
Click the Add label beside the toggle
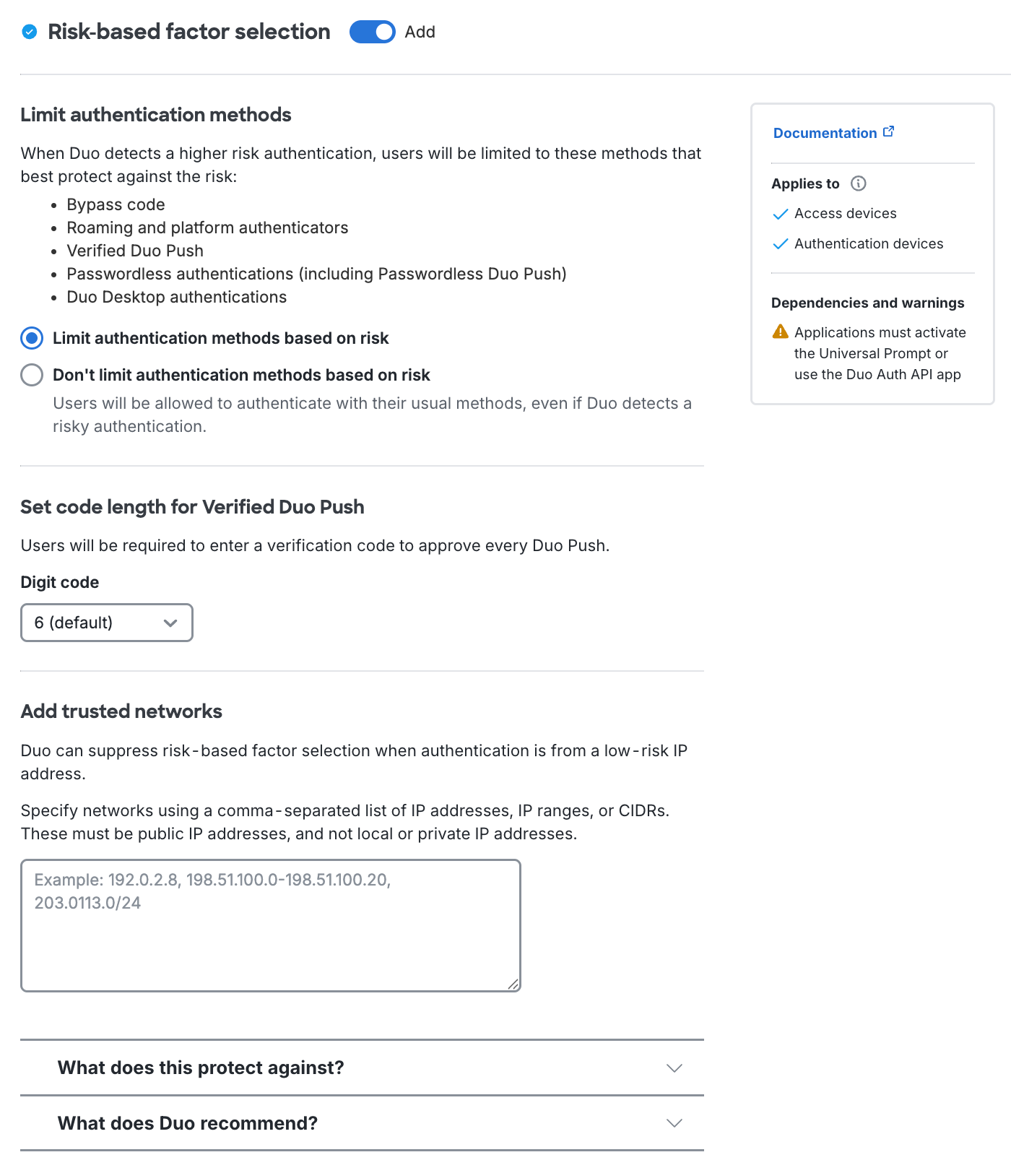420,32
